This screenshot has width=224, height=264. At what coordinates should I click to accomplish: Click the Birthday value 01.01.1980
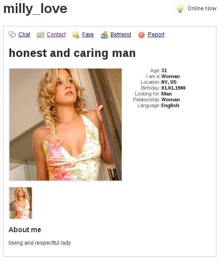point(173,88)
